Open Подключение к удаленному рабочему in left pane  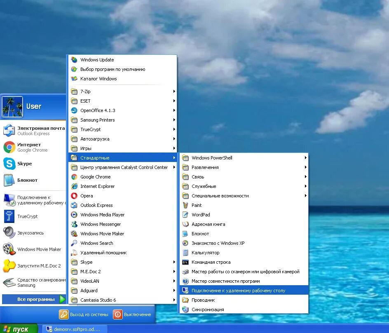[x=34, y=200]
